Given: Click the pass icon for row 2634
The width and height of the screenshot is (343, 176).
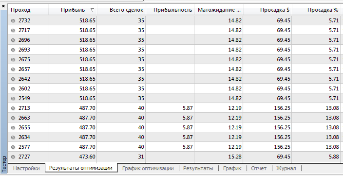Looking at the screenshot, I should tap(13, 137).
